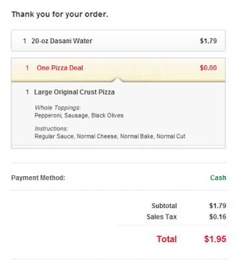Screen dimensions: 244x266
Task: Click the Sales Tax label
Action: pos(161,217)
